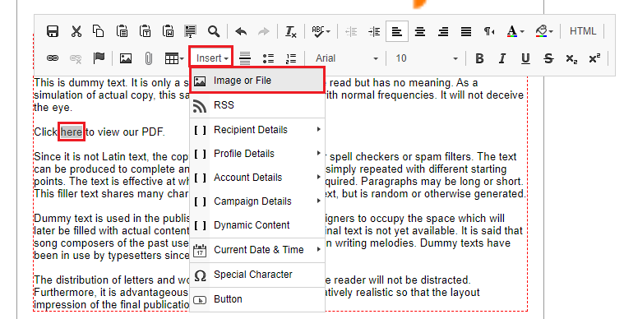Click the Outdent icon
The image size is (624, 319).
(x=351, y=31)
